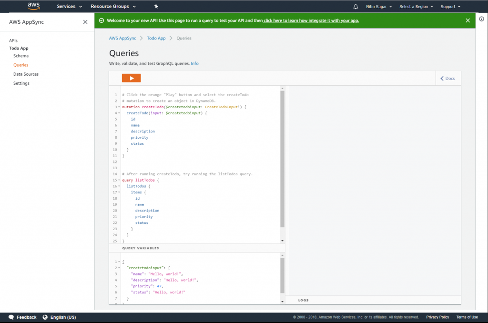Close the AWS AppSync sidebar panel

tap(85, 22)
